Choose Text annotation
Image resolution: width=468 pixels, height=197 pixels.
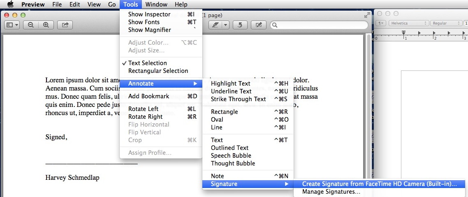(248, 140)
